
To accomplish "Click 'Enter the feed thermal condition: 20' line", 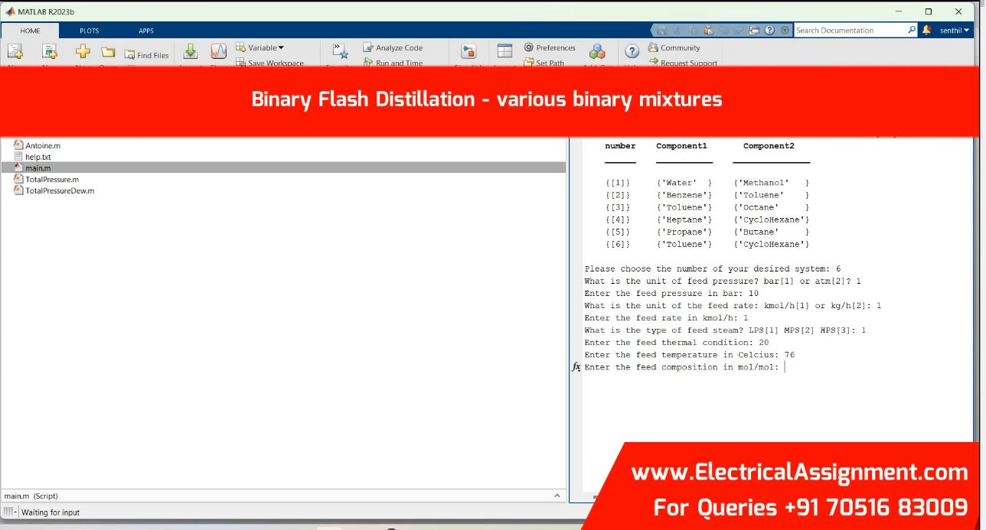I will click(677, 343).
